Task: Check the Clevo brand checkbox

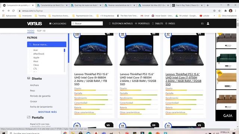Action: [31, 65]
